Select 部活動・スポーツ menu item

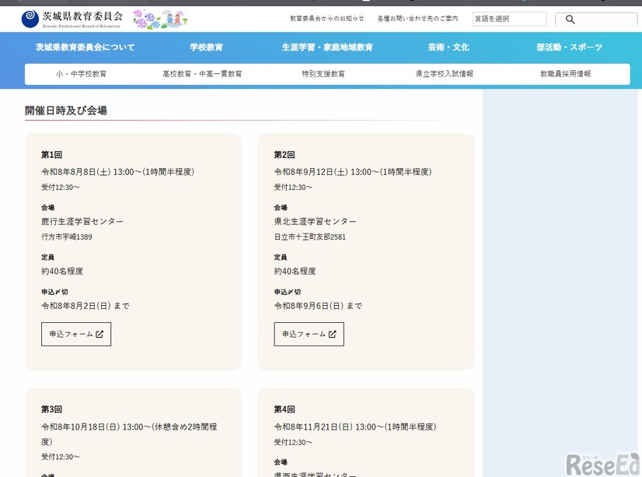tap(569, 47)
